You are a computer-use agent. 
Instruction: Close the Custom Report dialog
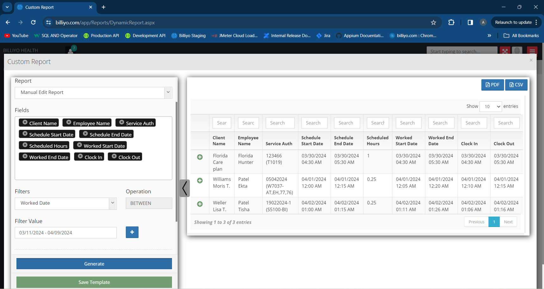click(531, 60)
